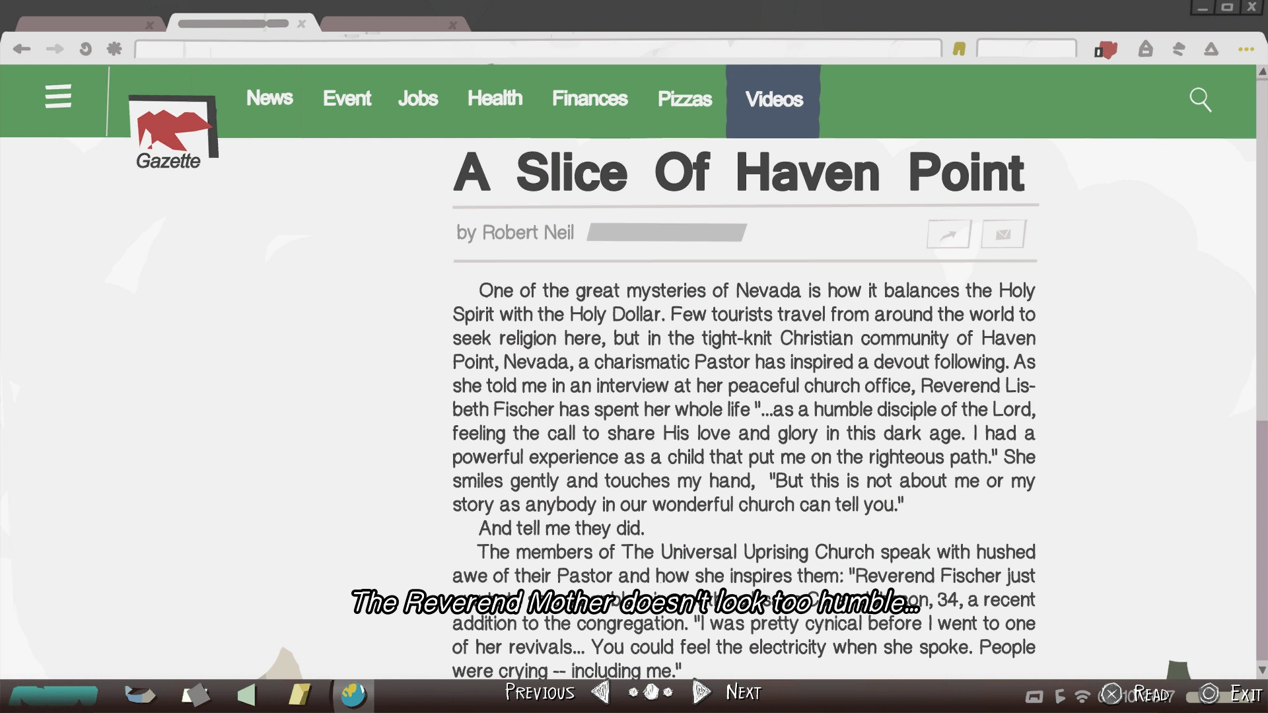
Task: Click the Next arrow button
Action: (701, 692)
